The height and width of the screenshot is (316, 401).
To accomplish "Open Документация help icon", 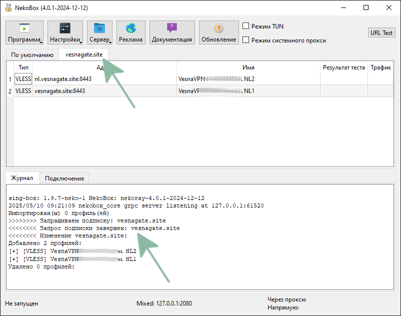I will point(172,28).
